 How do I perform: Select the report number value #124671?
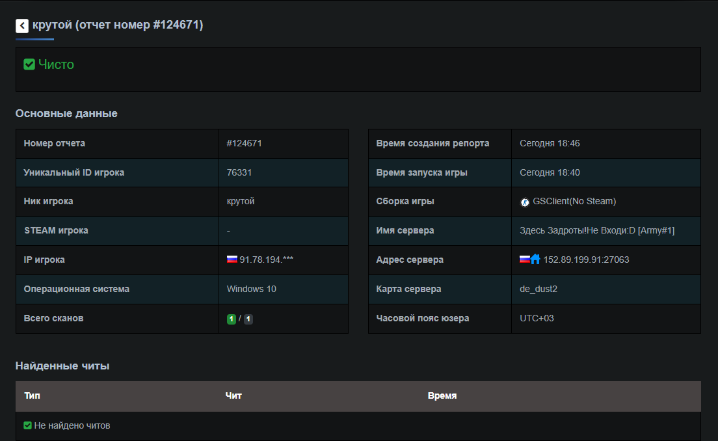coord(245,143)
